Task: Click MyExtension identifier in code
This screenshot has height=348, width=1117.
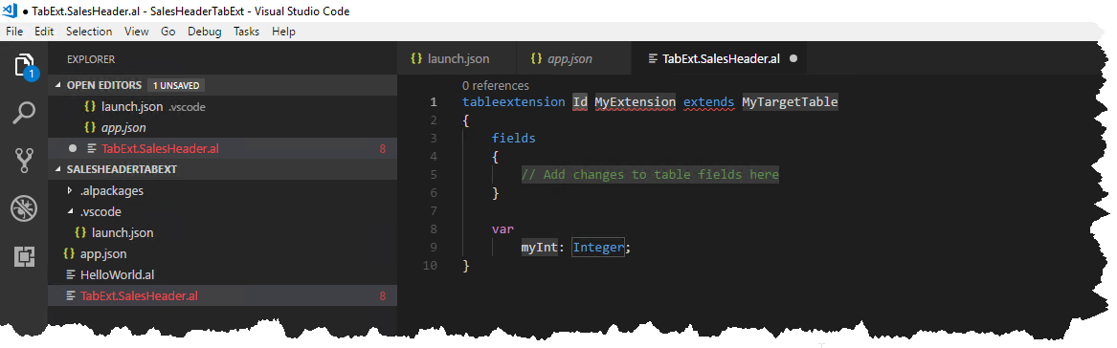Action: (636, 101)
